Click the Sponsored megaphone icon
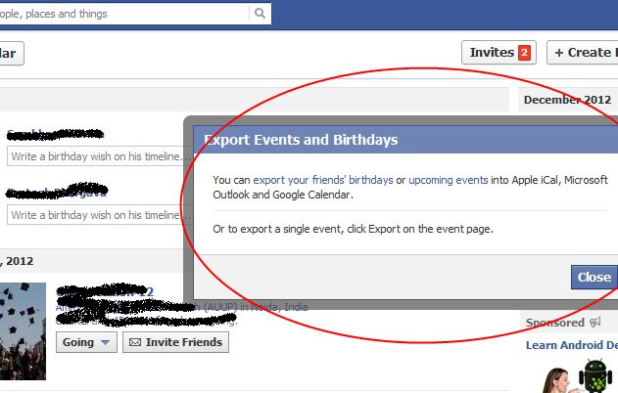This screenshot has height=393, width=618. point(594,323)
